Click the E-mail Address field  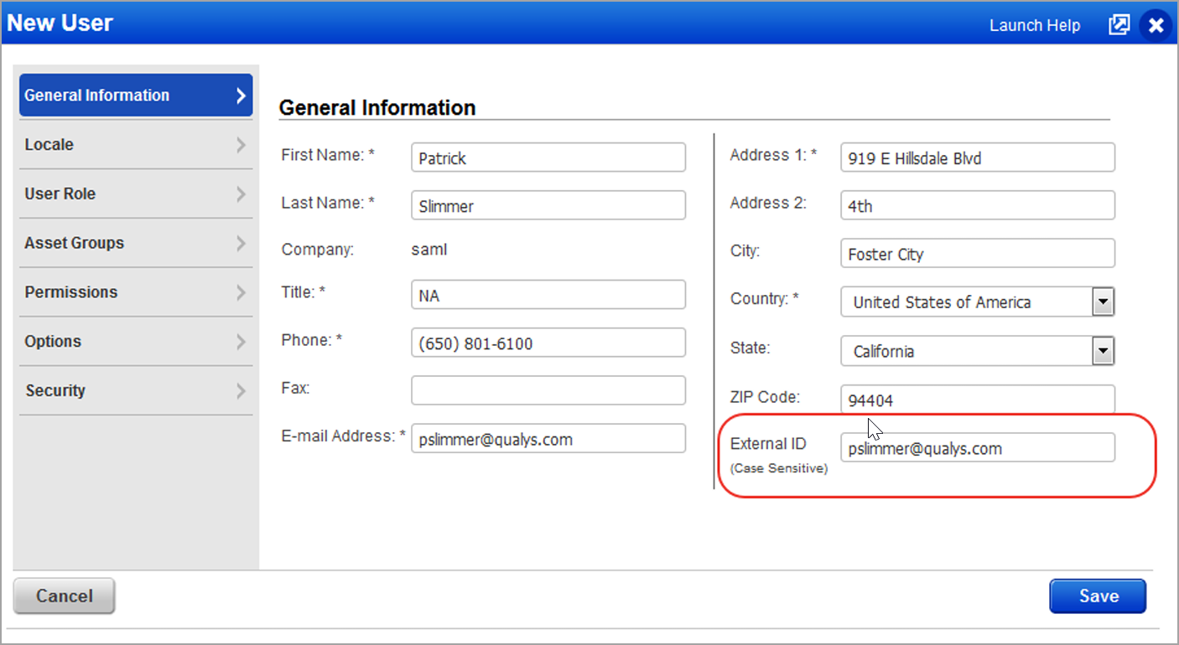point(548,438)
